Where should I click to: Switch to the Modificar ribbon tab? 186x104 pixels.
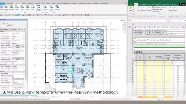(x=30, y=3)
